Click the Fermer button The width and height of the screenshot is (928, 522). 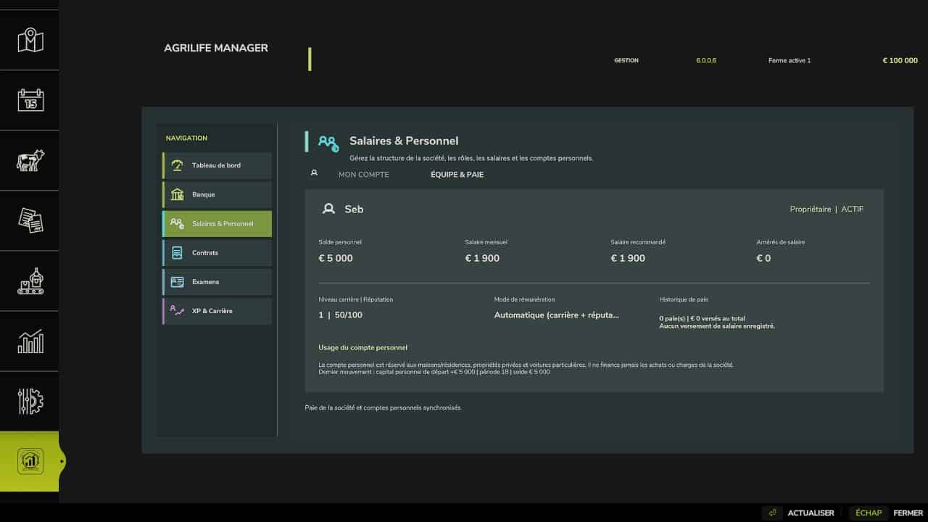(908, 513)
